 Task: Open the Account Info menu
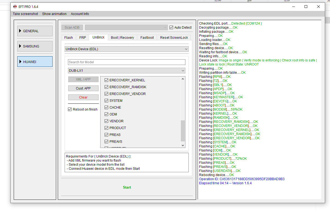point(80,14)
